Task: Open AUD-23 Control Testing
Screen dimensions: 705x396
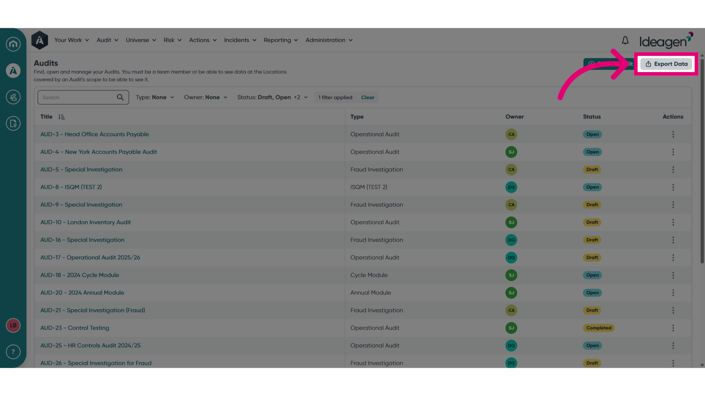Action: 75,328
